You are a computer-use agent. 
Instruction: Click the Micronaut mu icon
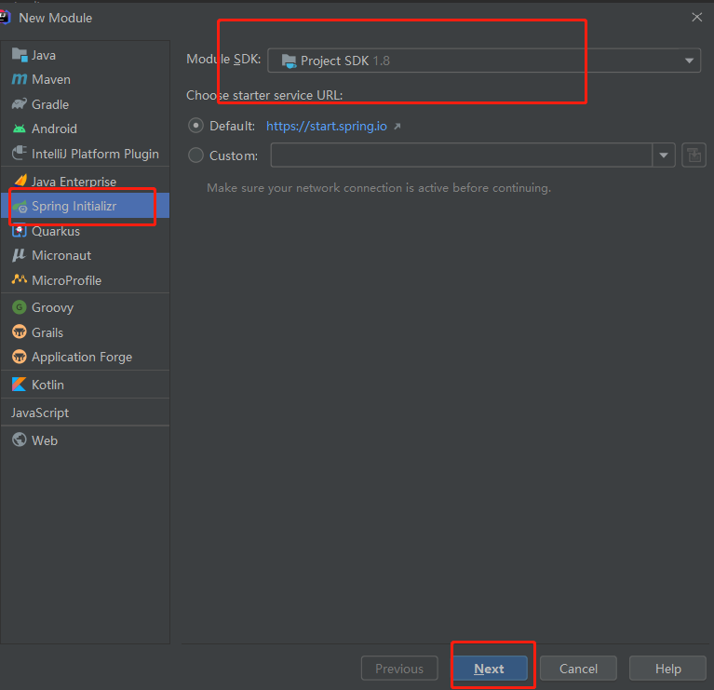20,255
